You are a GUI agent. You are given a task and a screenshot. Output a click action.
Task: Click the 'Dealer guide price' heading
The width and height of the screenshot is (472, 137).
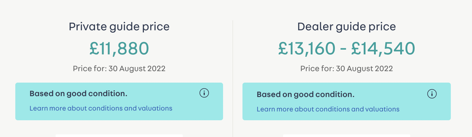[x=346, y=27]
